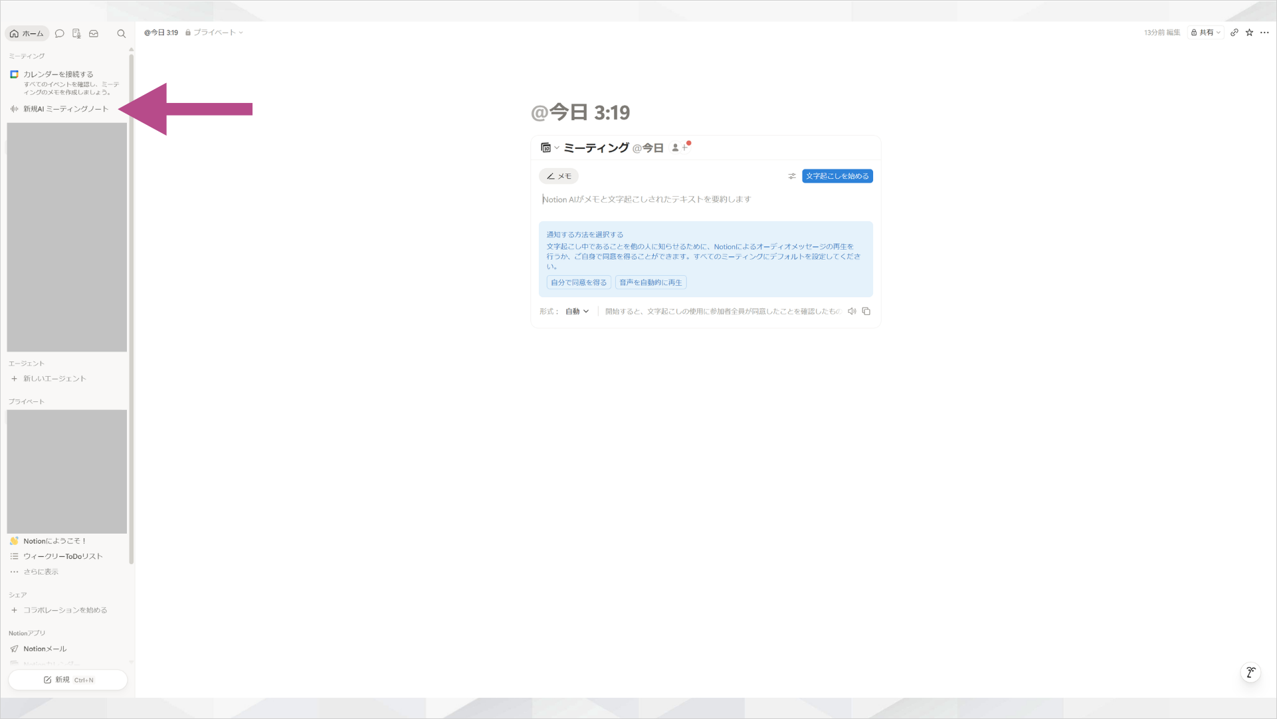Image resolution: width=1277 pixels, height=719 pixels.
Task: Click the copy icon in meeting block footer
Action: coord(866,311)
